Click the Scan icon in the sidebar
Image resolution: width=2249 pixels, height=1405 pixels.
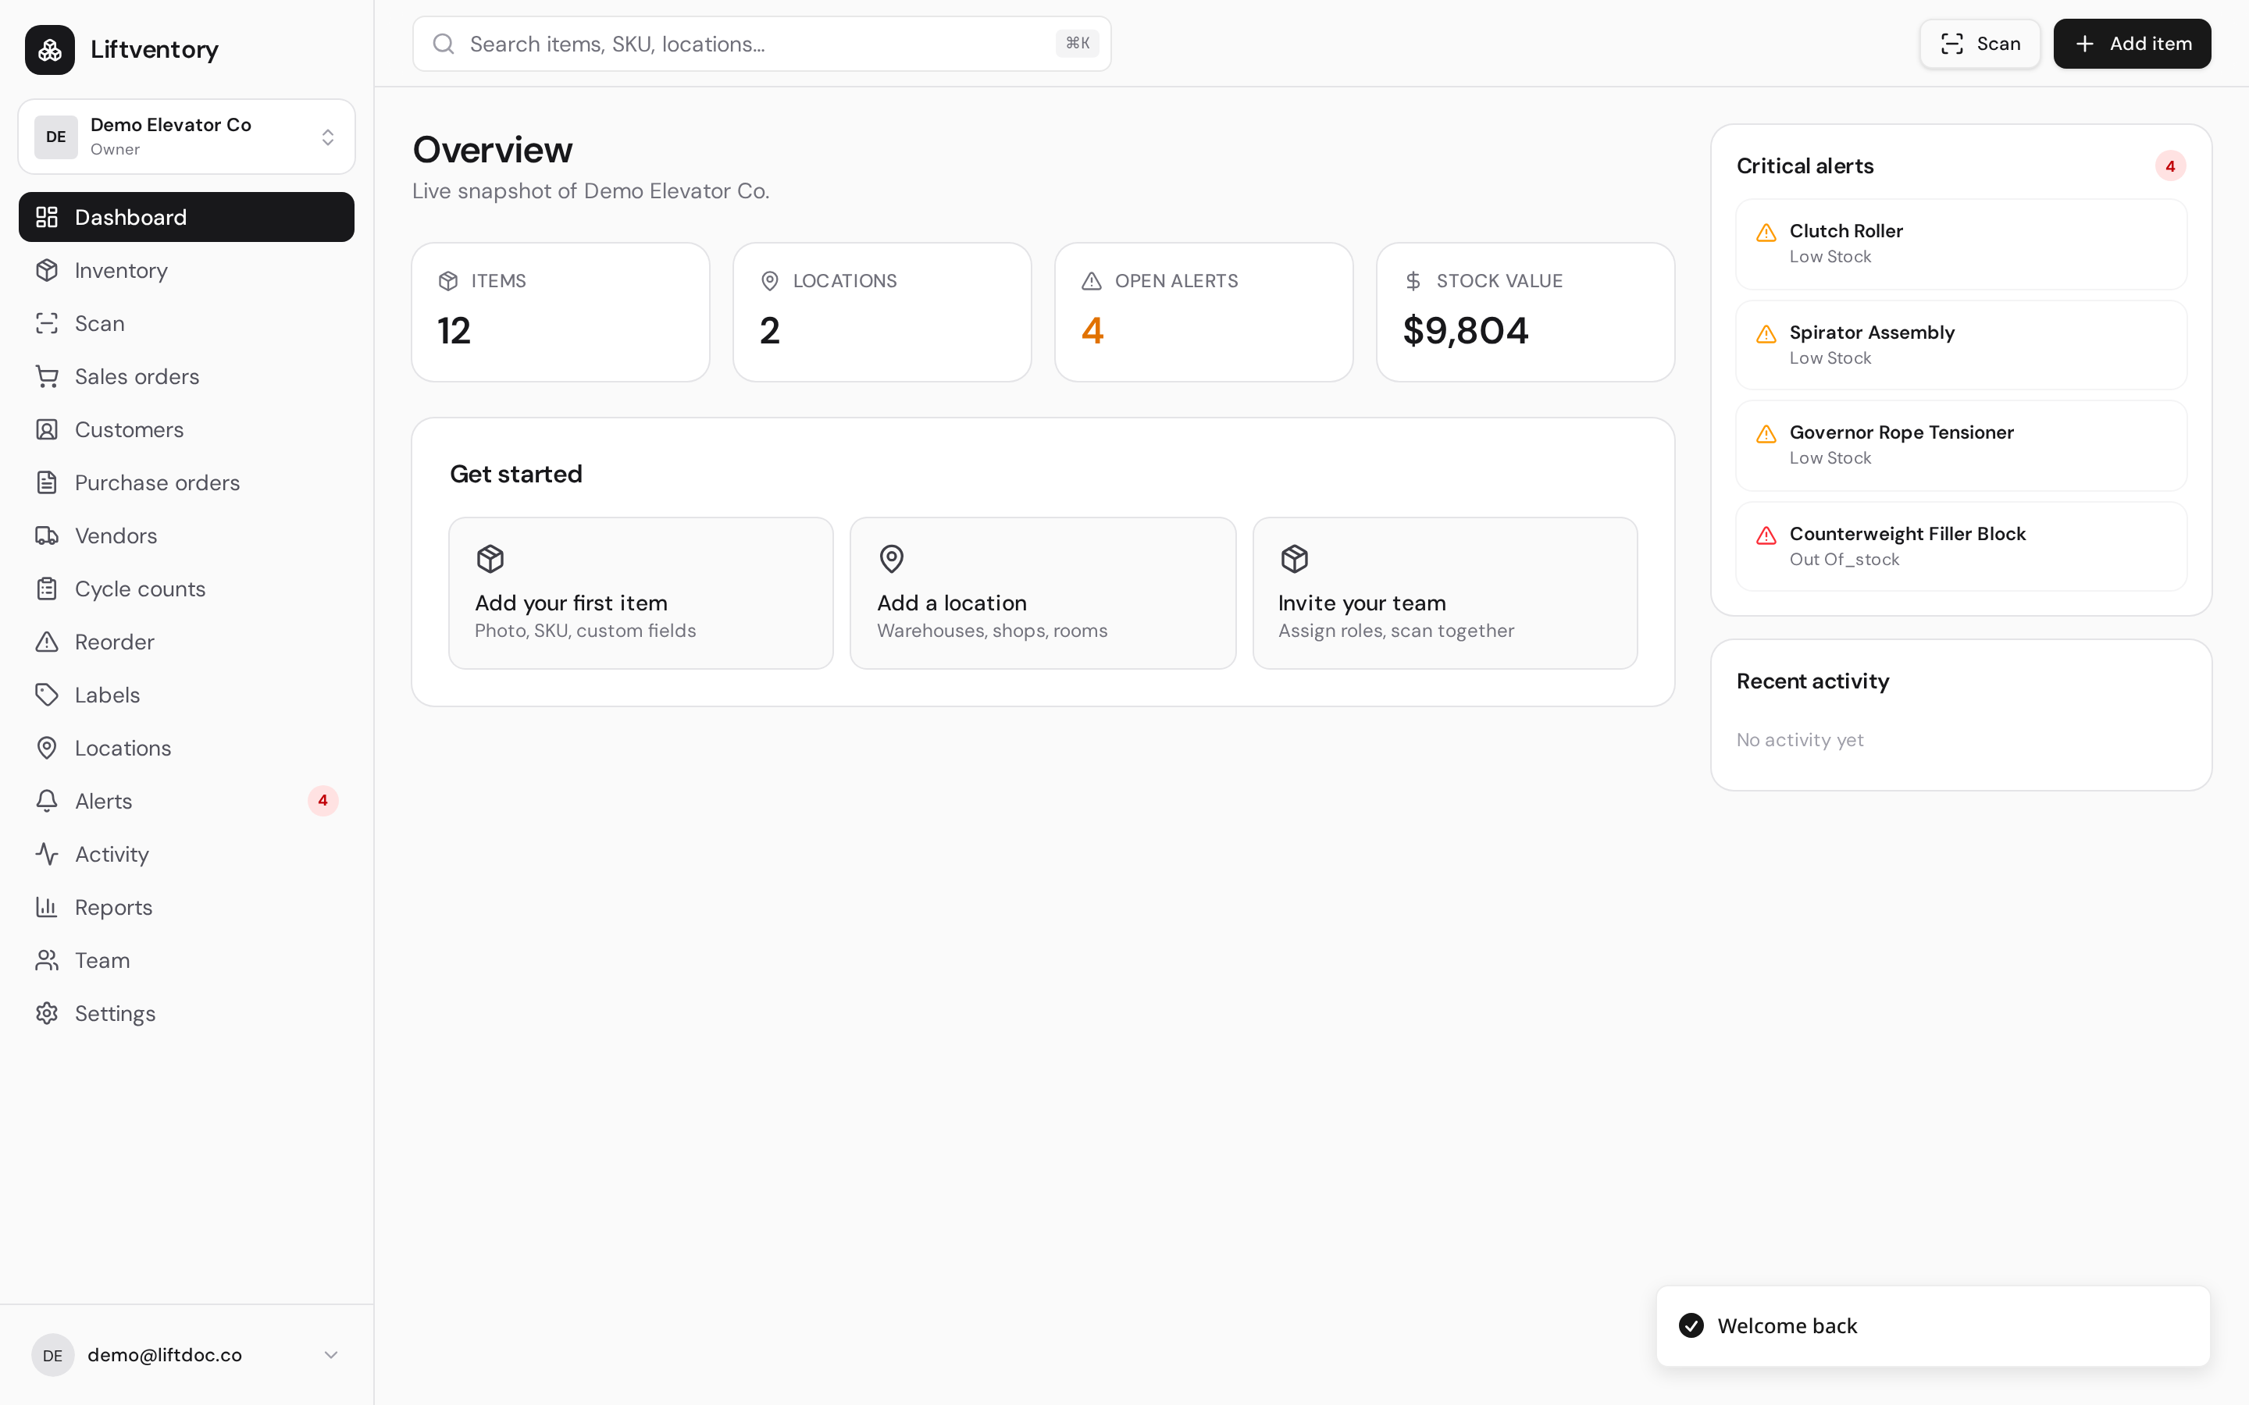click(47, 323)
